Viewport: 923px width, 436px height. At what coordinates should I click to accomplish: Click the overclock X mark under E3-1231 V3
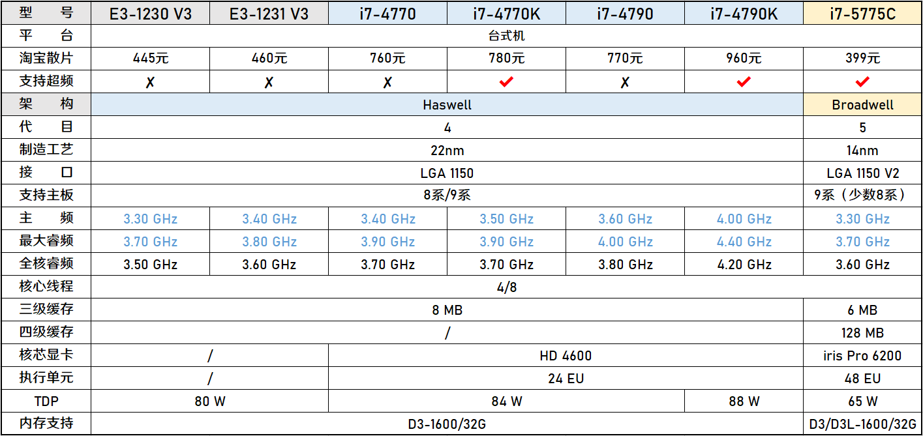269,82
